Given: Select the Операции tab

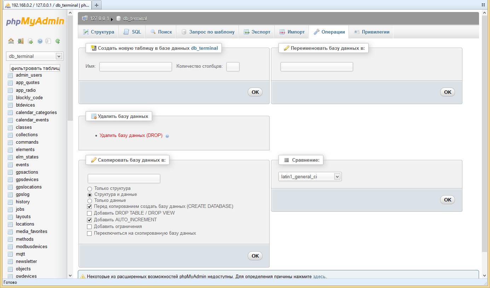Looking at the screenshot, I should pos(329,32).
